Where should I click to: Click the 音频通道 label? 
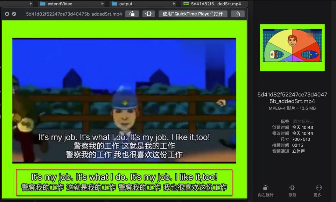coord(280,151)
